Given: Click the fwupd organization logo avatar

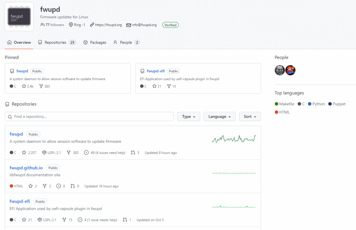Looking at the screenshot, I should [x=19, y=17].
